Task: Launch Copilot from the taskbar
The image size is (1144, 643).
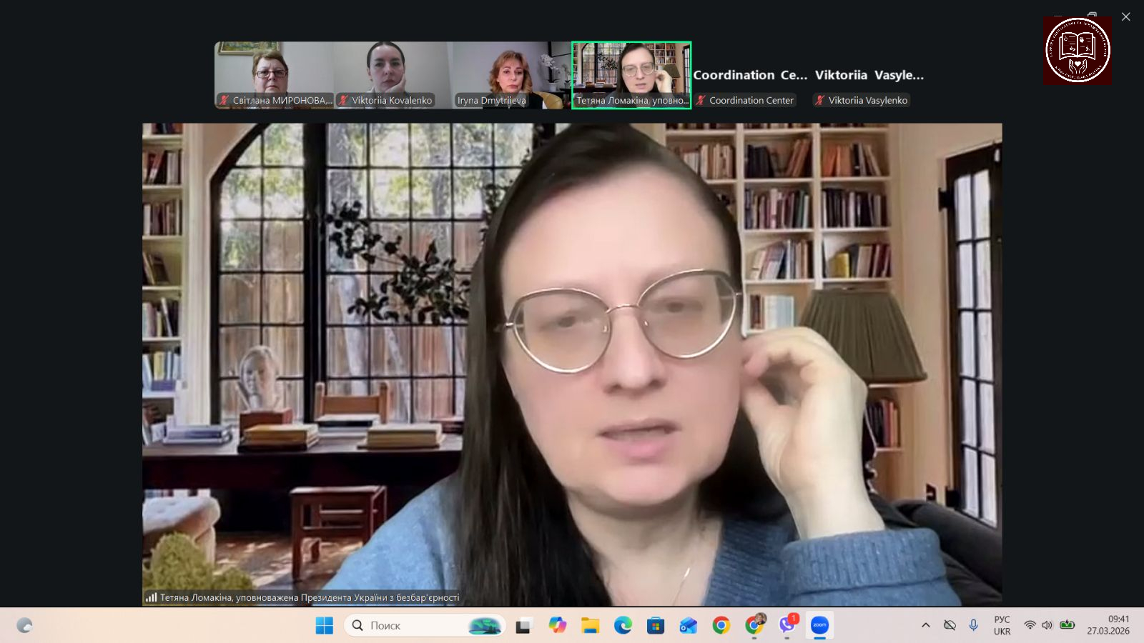Action: click(x=557, y=626)
